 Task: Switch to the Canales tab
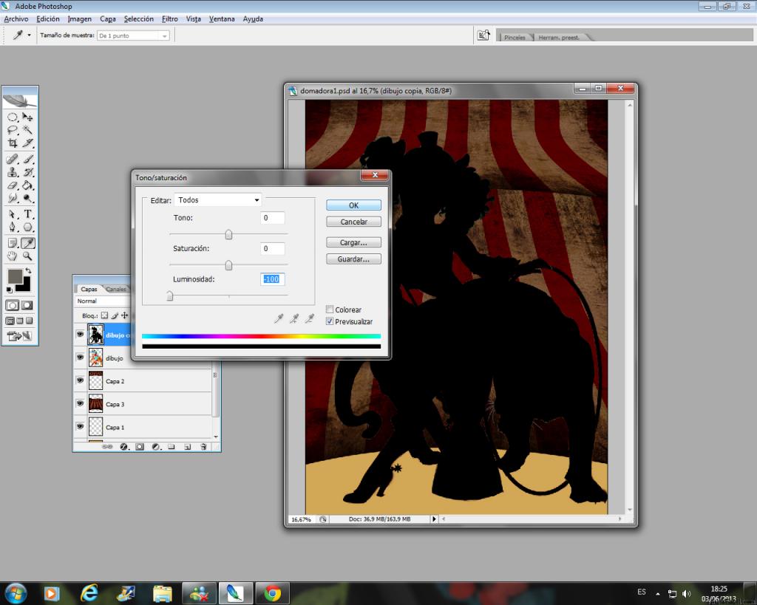(x=116, y=289)
